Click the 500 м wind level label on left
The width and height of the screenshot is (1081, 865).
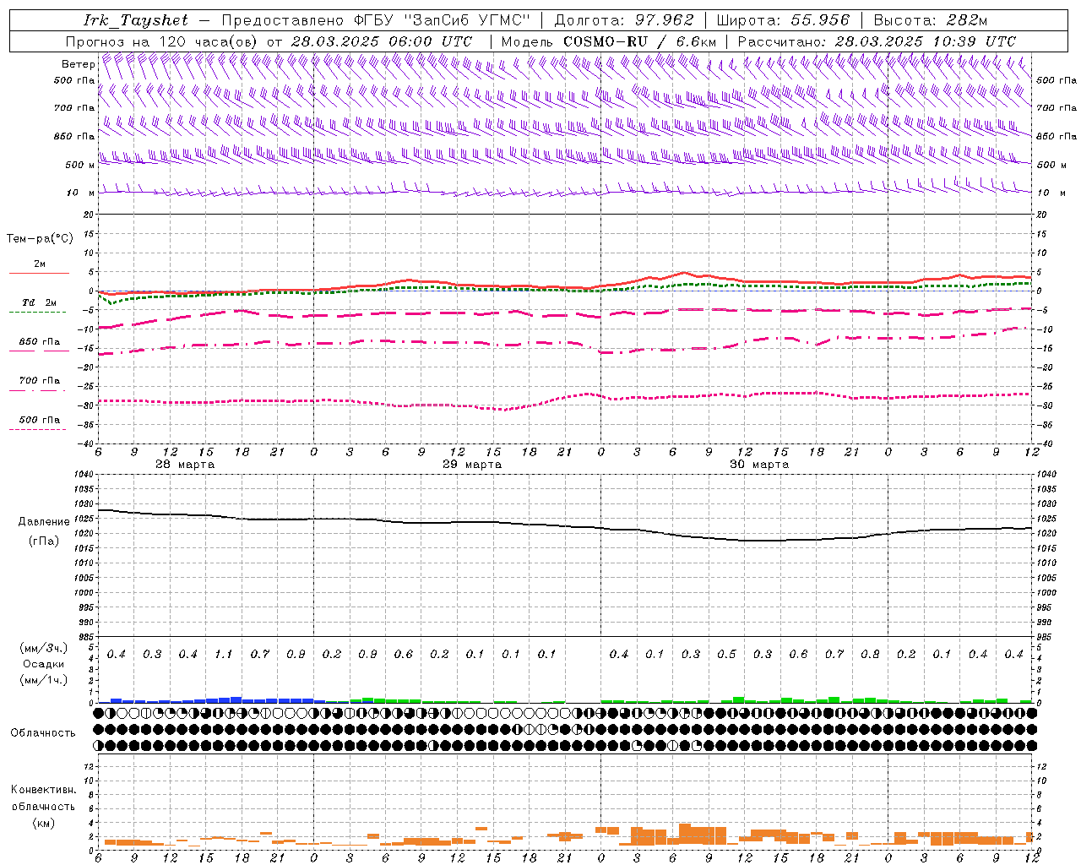pos(80,165)
